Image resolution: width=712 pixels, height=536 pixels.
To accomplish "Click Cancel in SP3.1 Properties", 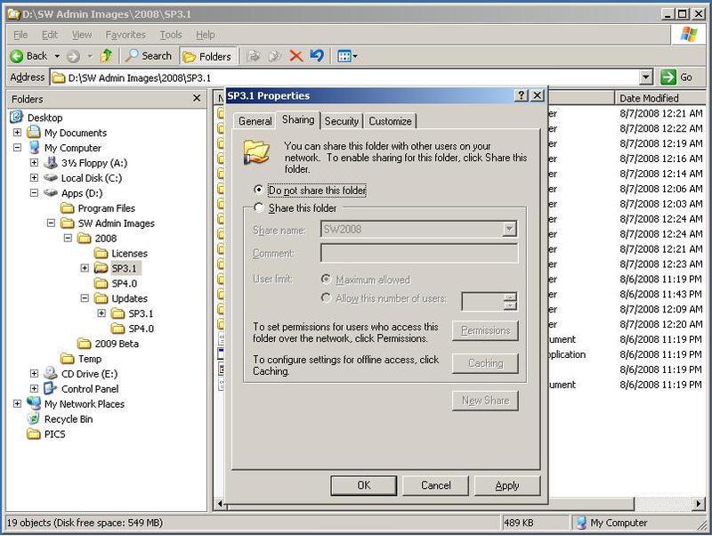I will click(435, 485).
